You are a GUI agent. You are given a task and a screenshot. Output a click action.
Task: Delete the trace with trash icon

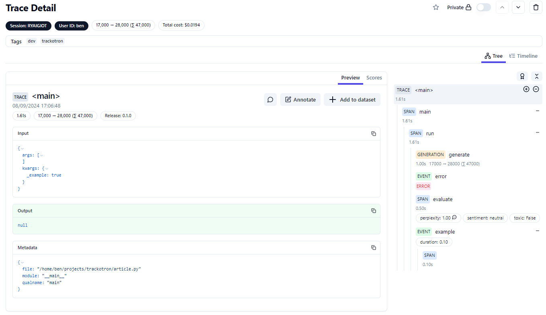[536, 7]
